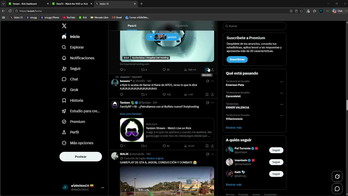The image size is (348, 196).
Task: Click the X logo in the sidebar
Action: (x=64, y=26)
